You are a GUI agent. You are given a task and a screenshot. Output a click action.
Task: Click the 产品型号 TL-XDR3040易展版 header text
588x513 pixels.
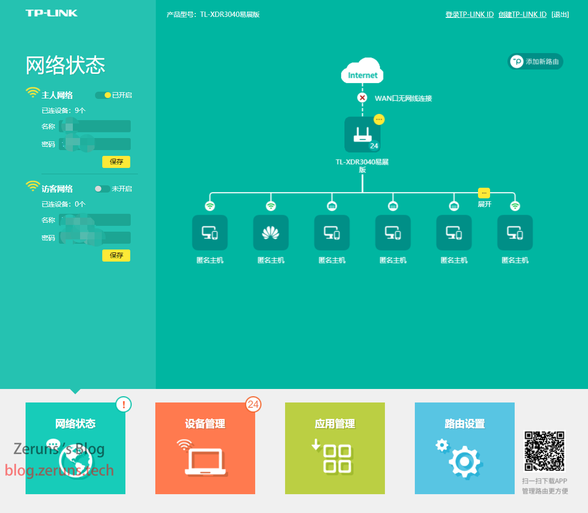(213, 14)
